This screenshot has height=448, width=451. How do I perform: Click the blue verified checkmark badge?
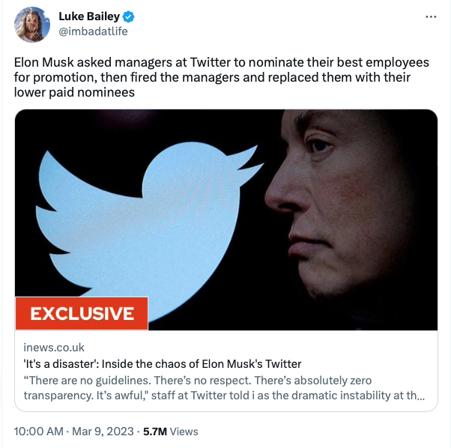(x=129, y=16)
